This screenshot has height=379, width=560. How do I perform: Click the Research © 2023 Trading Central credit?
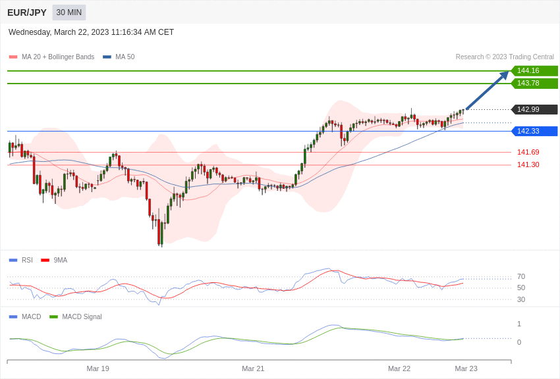[x=505, y=57]
